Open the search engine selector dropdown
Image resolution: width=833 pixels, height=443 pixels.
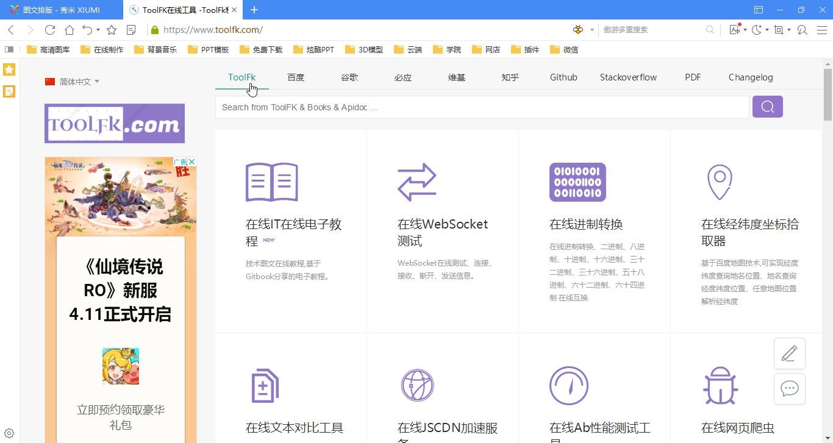(591, 30)
